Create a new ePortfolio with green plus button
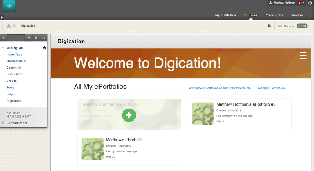The image size is (314, 171). pyautogui.click(x=129, y=115)
